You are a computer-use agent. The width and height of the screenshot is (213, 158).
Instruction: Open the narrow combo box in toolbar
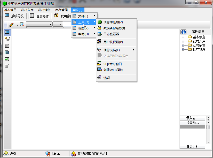tap(58, 24)
